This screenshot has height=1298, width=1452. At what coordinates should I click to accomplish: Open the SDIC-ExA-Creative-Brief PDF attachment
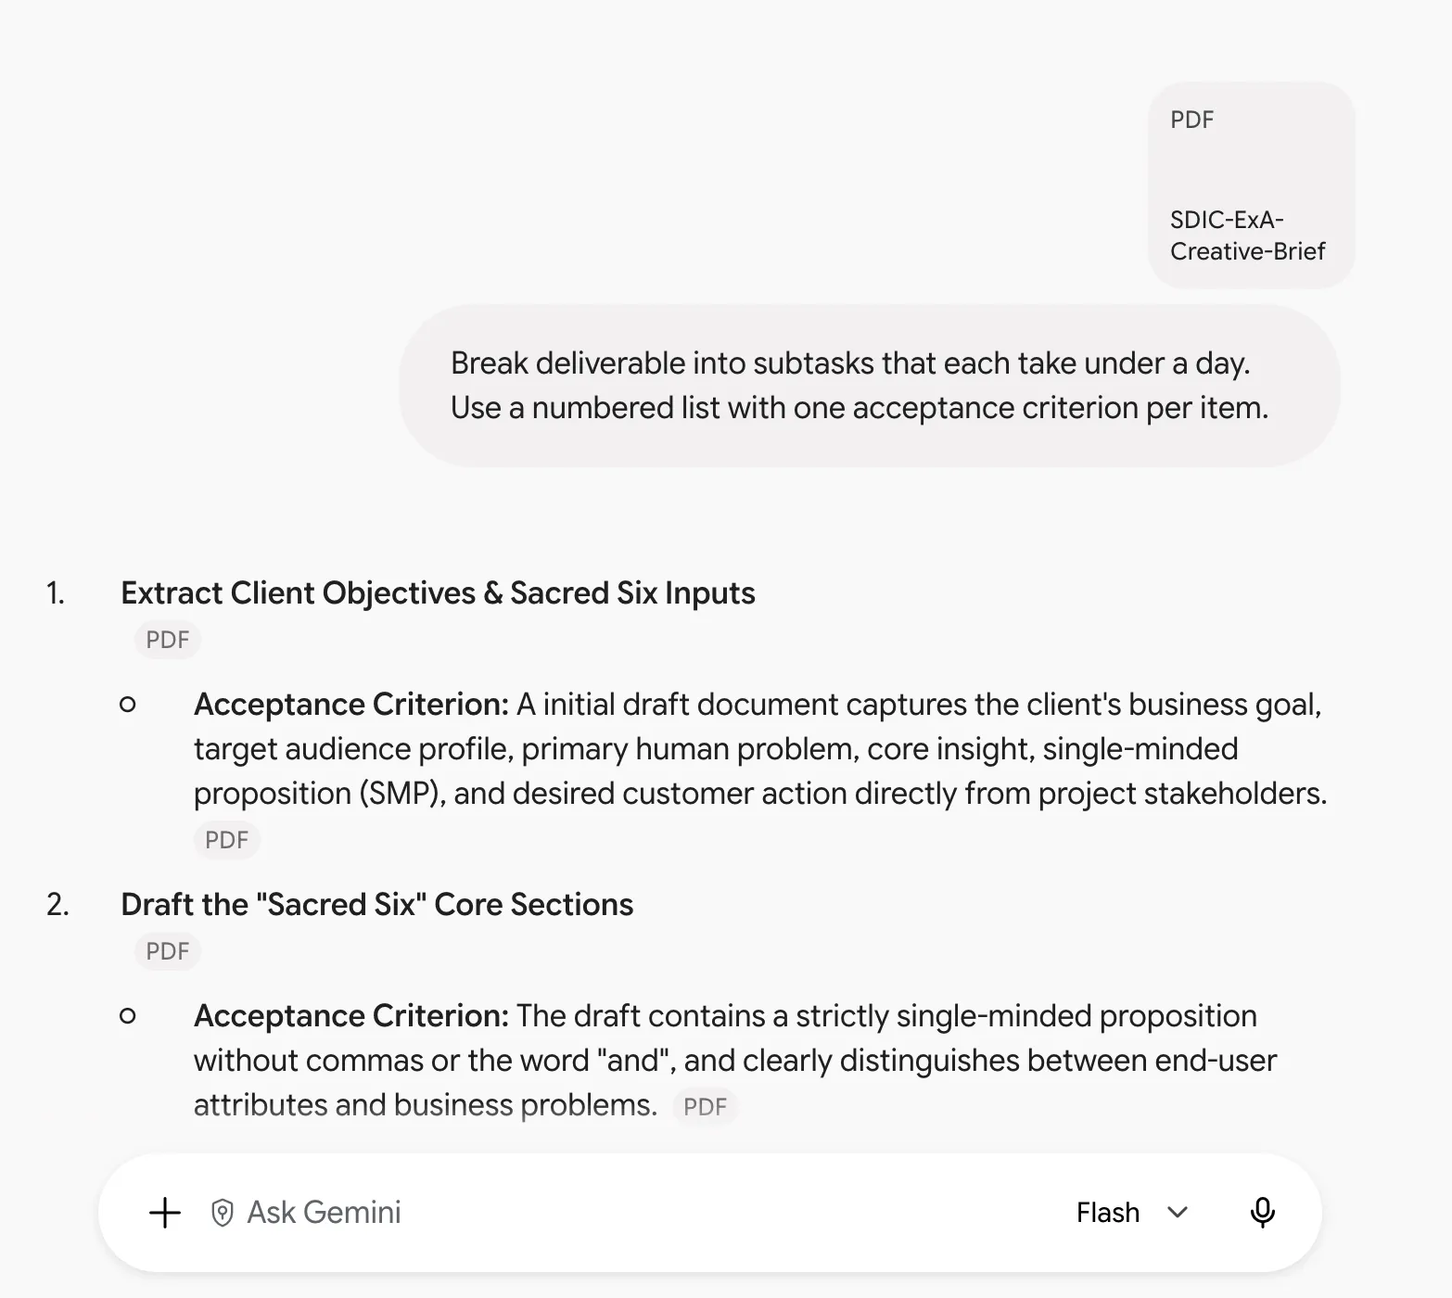(1252, 185)
